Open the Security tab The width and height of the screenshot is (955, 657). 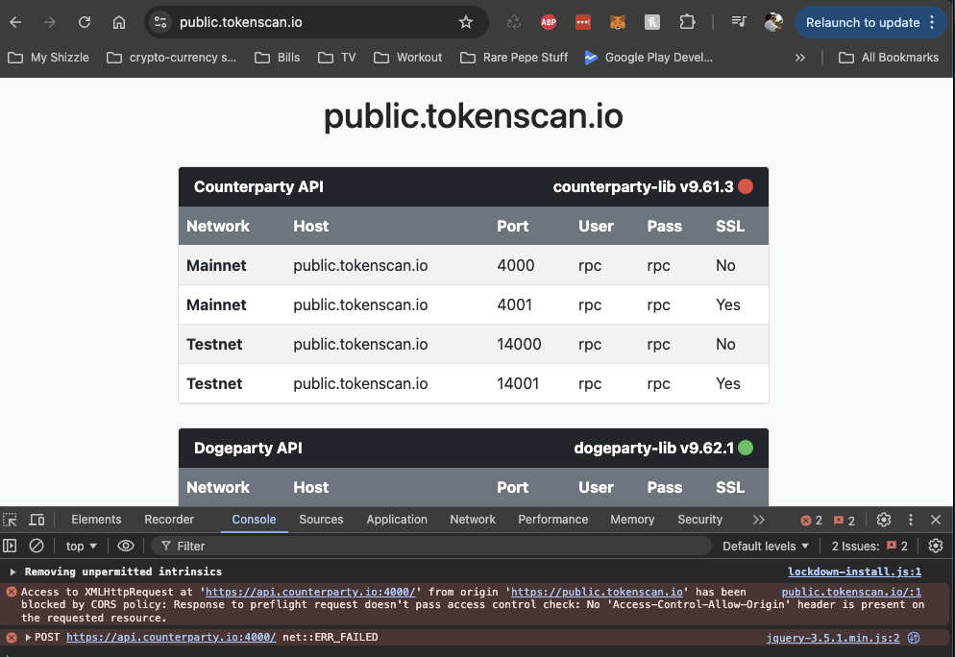point(699,520)
